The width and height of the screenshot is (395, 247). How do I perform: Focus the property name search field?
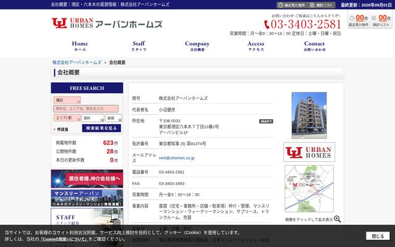pos(86,109)
